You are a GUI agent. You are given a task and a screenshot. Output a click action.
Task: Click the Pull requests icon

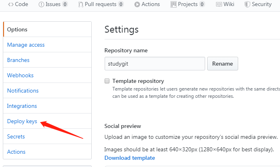click(81, 4)
